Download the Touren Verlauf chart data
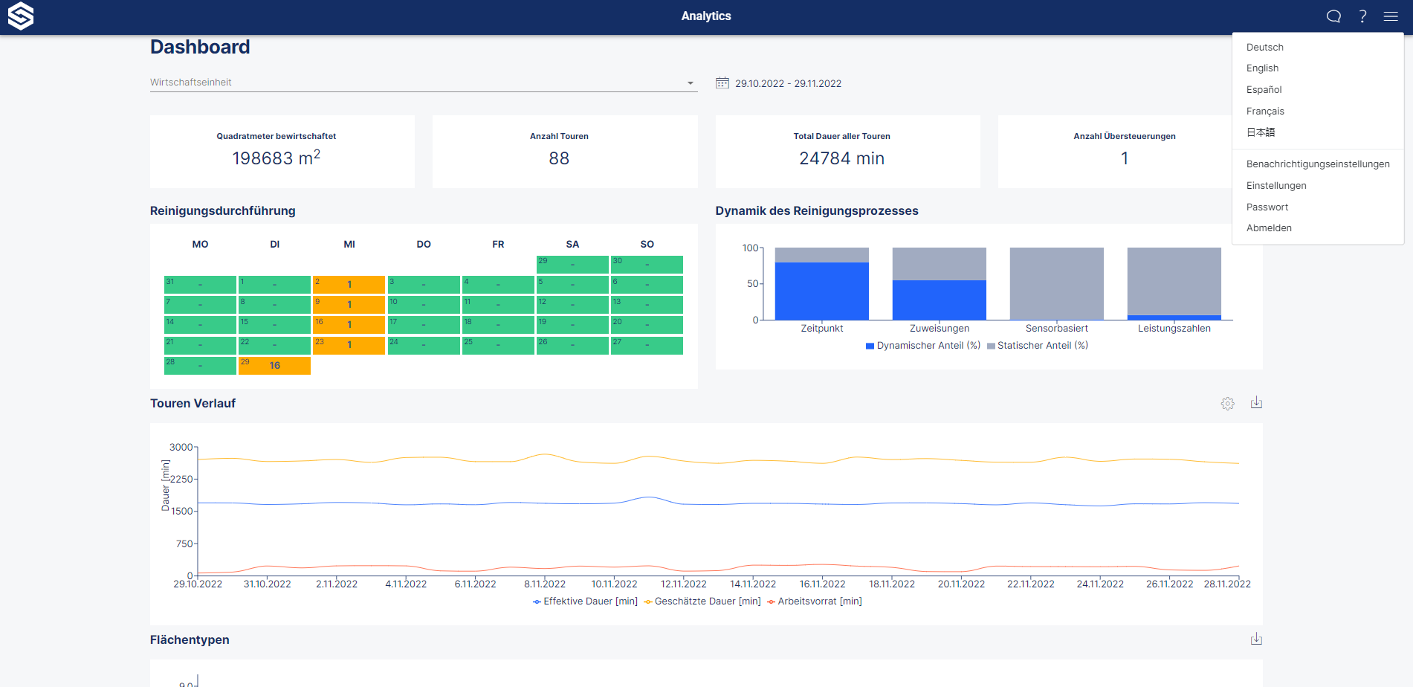The image size is (1413, 687). point(1256,403)
